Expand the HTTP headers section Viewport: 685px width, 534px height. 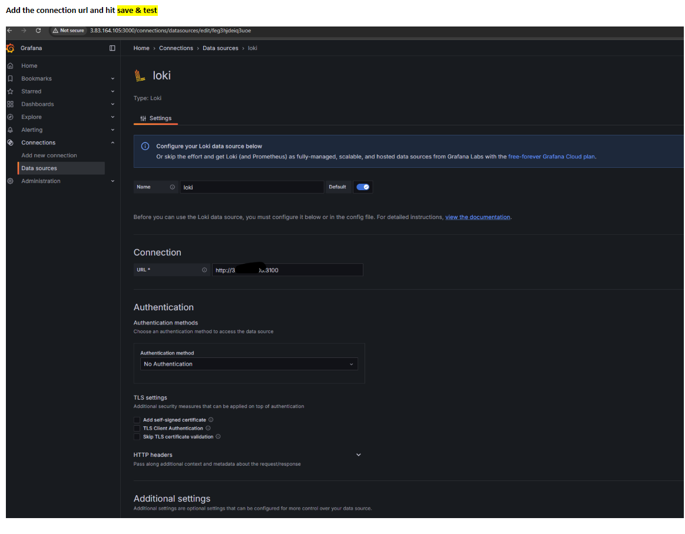(358, 455)
